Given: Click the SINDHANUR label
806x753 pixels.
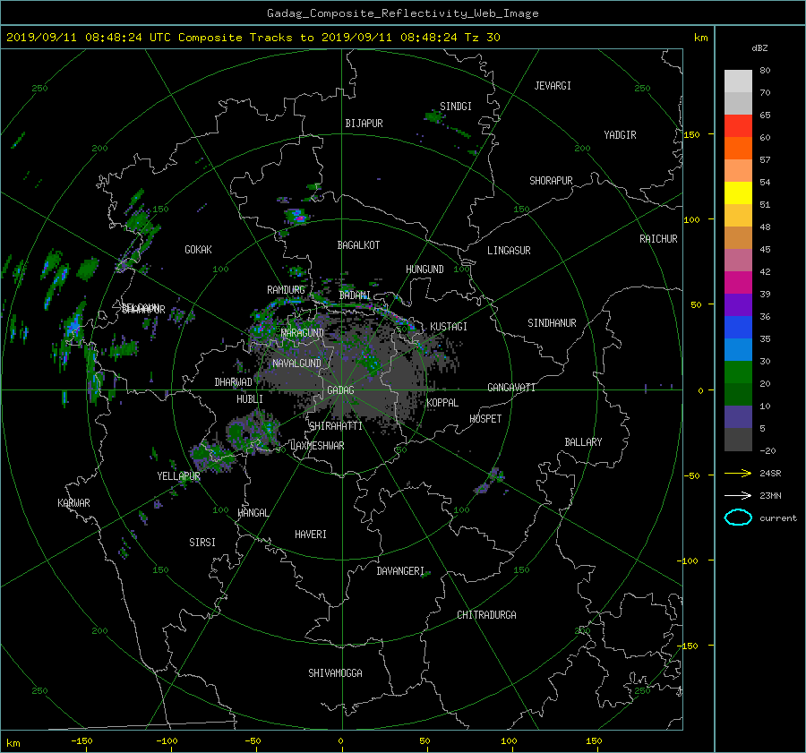Looking at the screenshot, I should (x=552, y=323).
